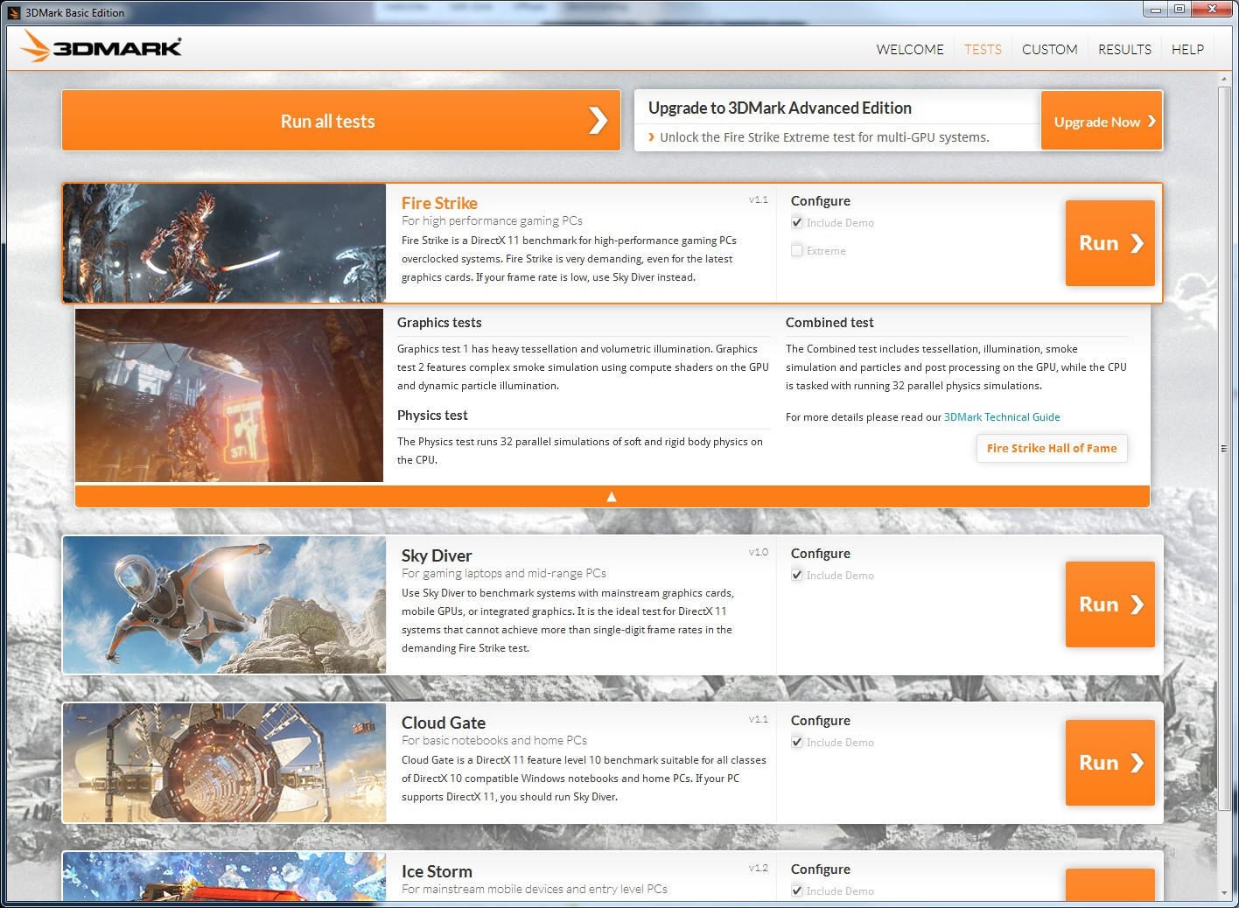This screenshot has height=908, width=1239.
Task: Enable the Fire Strike Extreme checkbox
Action: tap(797, 251)
